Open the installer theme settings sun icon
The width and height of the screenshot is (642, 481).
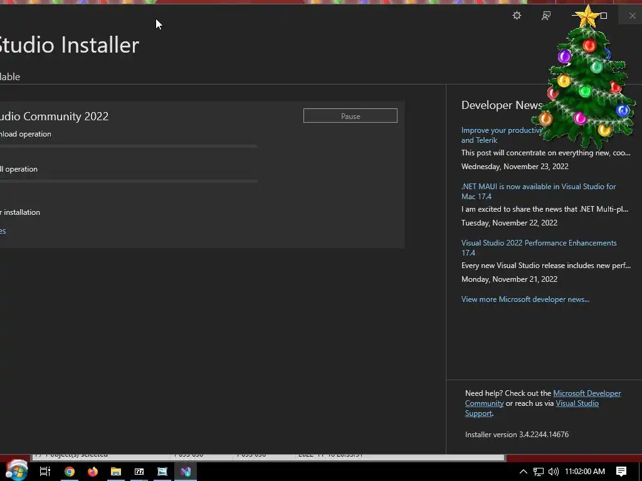[x=517, y=16]
